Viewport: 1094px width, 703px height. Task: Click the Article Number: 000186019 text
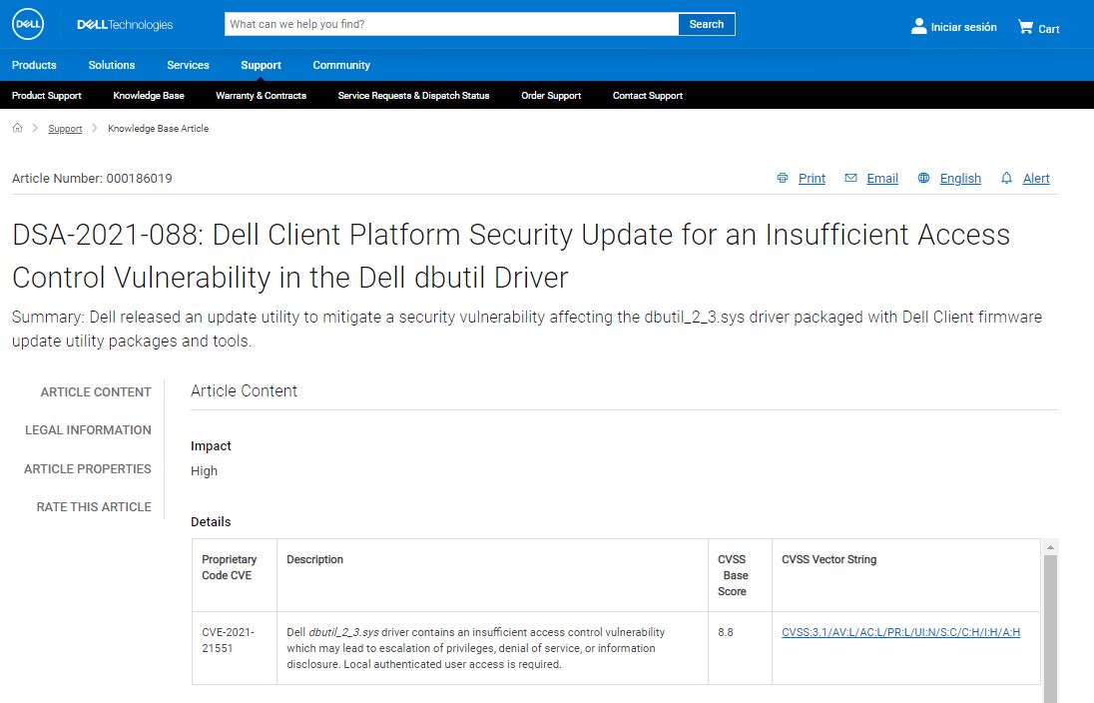pos(92,179)
